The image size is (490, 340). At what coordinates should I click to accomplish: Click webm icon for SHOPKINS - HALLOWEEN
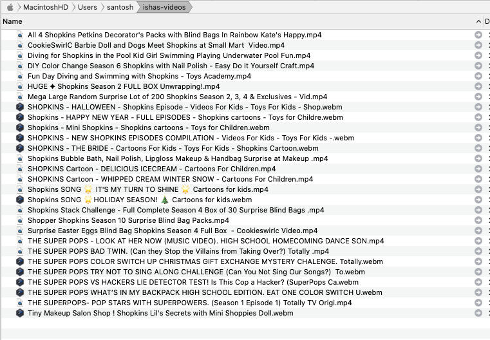tap(20, 107)
